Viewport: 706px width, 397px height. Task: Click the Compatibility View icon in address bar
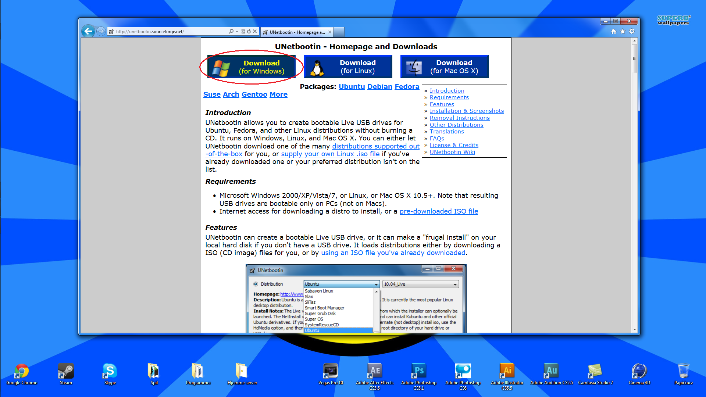[x=243, y=32]
